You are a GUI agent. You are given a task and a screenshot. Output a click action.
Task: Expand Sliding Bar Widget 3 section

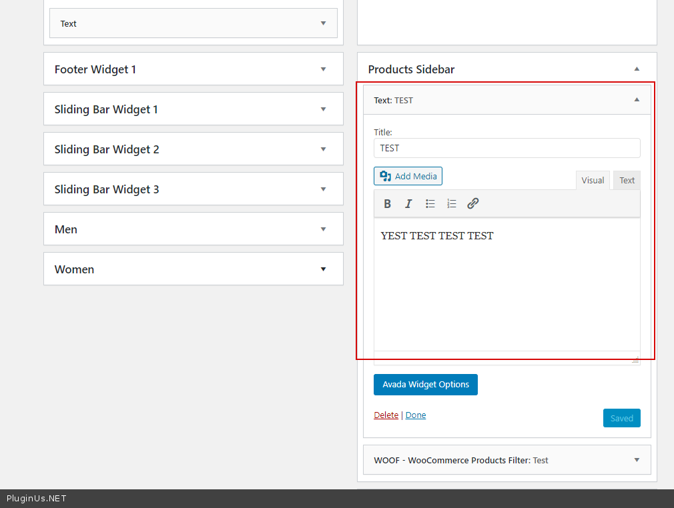[x=323, y=189]
